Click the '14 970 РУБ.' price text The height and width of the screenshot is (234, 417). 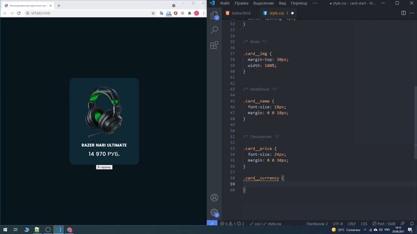coord(104,154)
